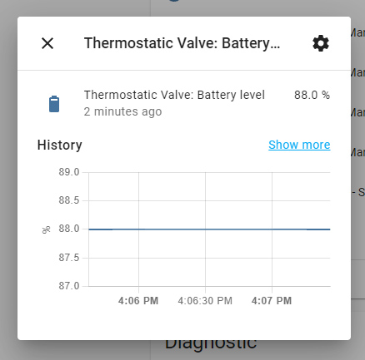Open entity settings via the gear icon
365x360 pixels.
click(x=321, y=43)
